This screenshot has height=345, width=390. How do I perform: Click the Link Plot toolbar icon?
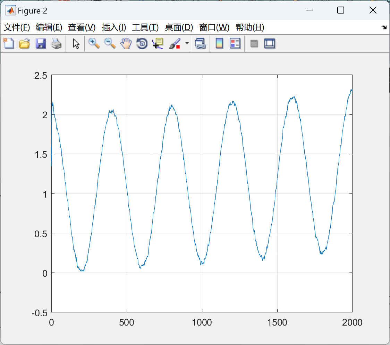[201, 43]
